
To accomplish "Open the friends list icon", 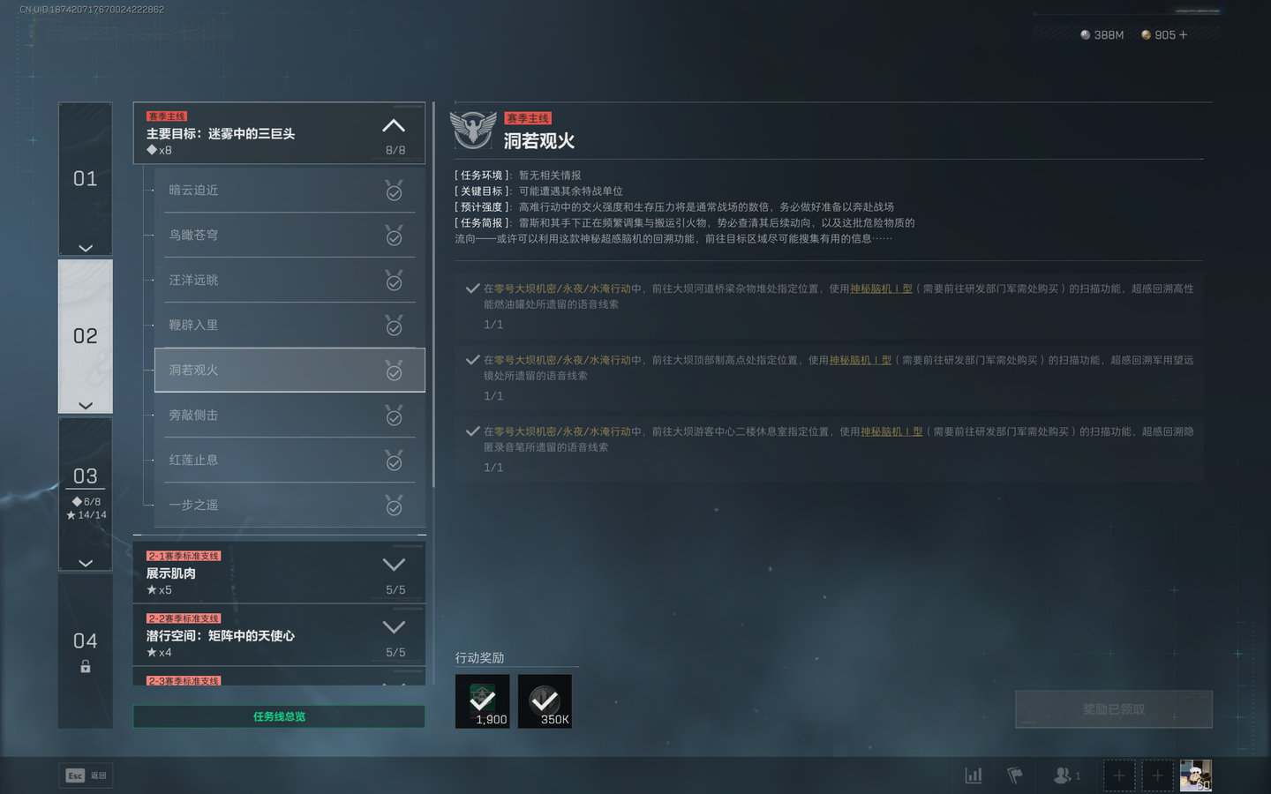I will (x=1064, y=775).
